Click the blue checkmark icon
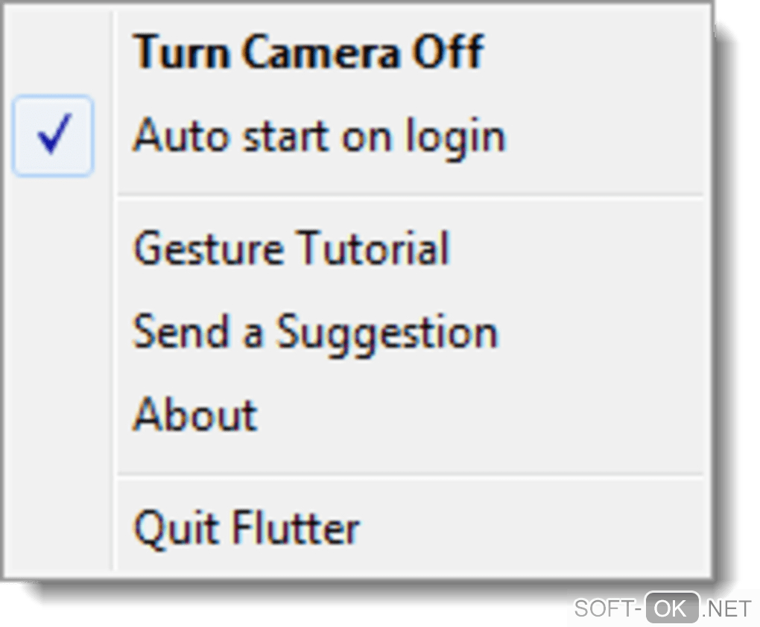Image resolution: width=760 pixels, height=627 pixels. tap(53, 136)
